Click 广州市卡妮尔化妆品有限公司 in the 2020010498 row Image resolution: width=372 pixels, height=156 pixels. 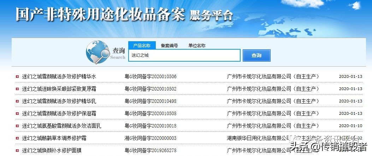[x=259, y=101]
